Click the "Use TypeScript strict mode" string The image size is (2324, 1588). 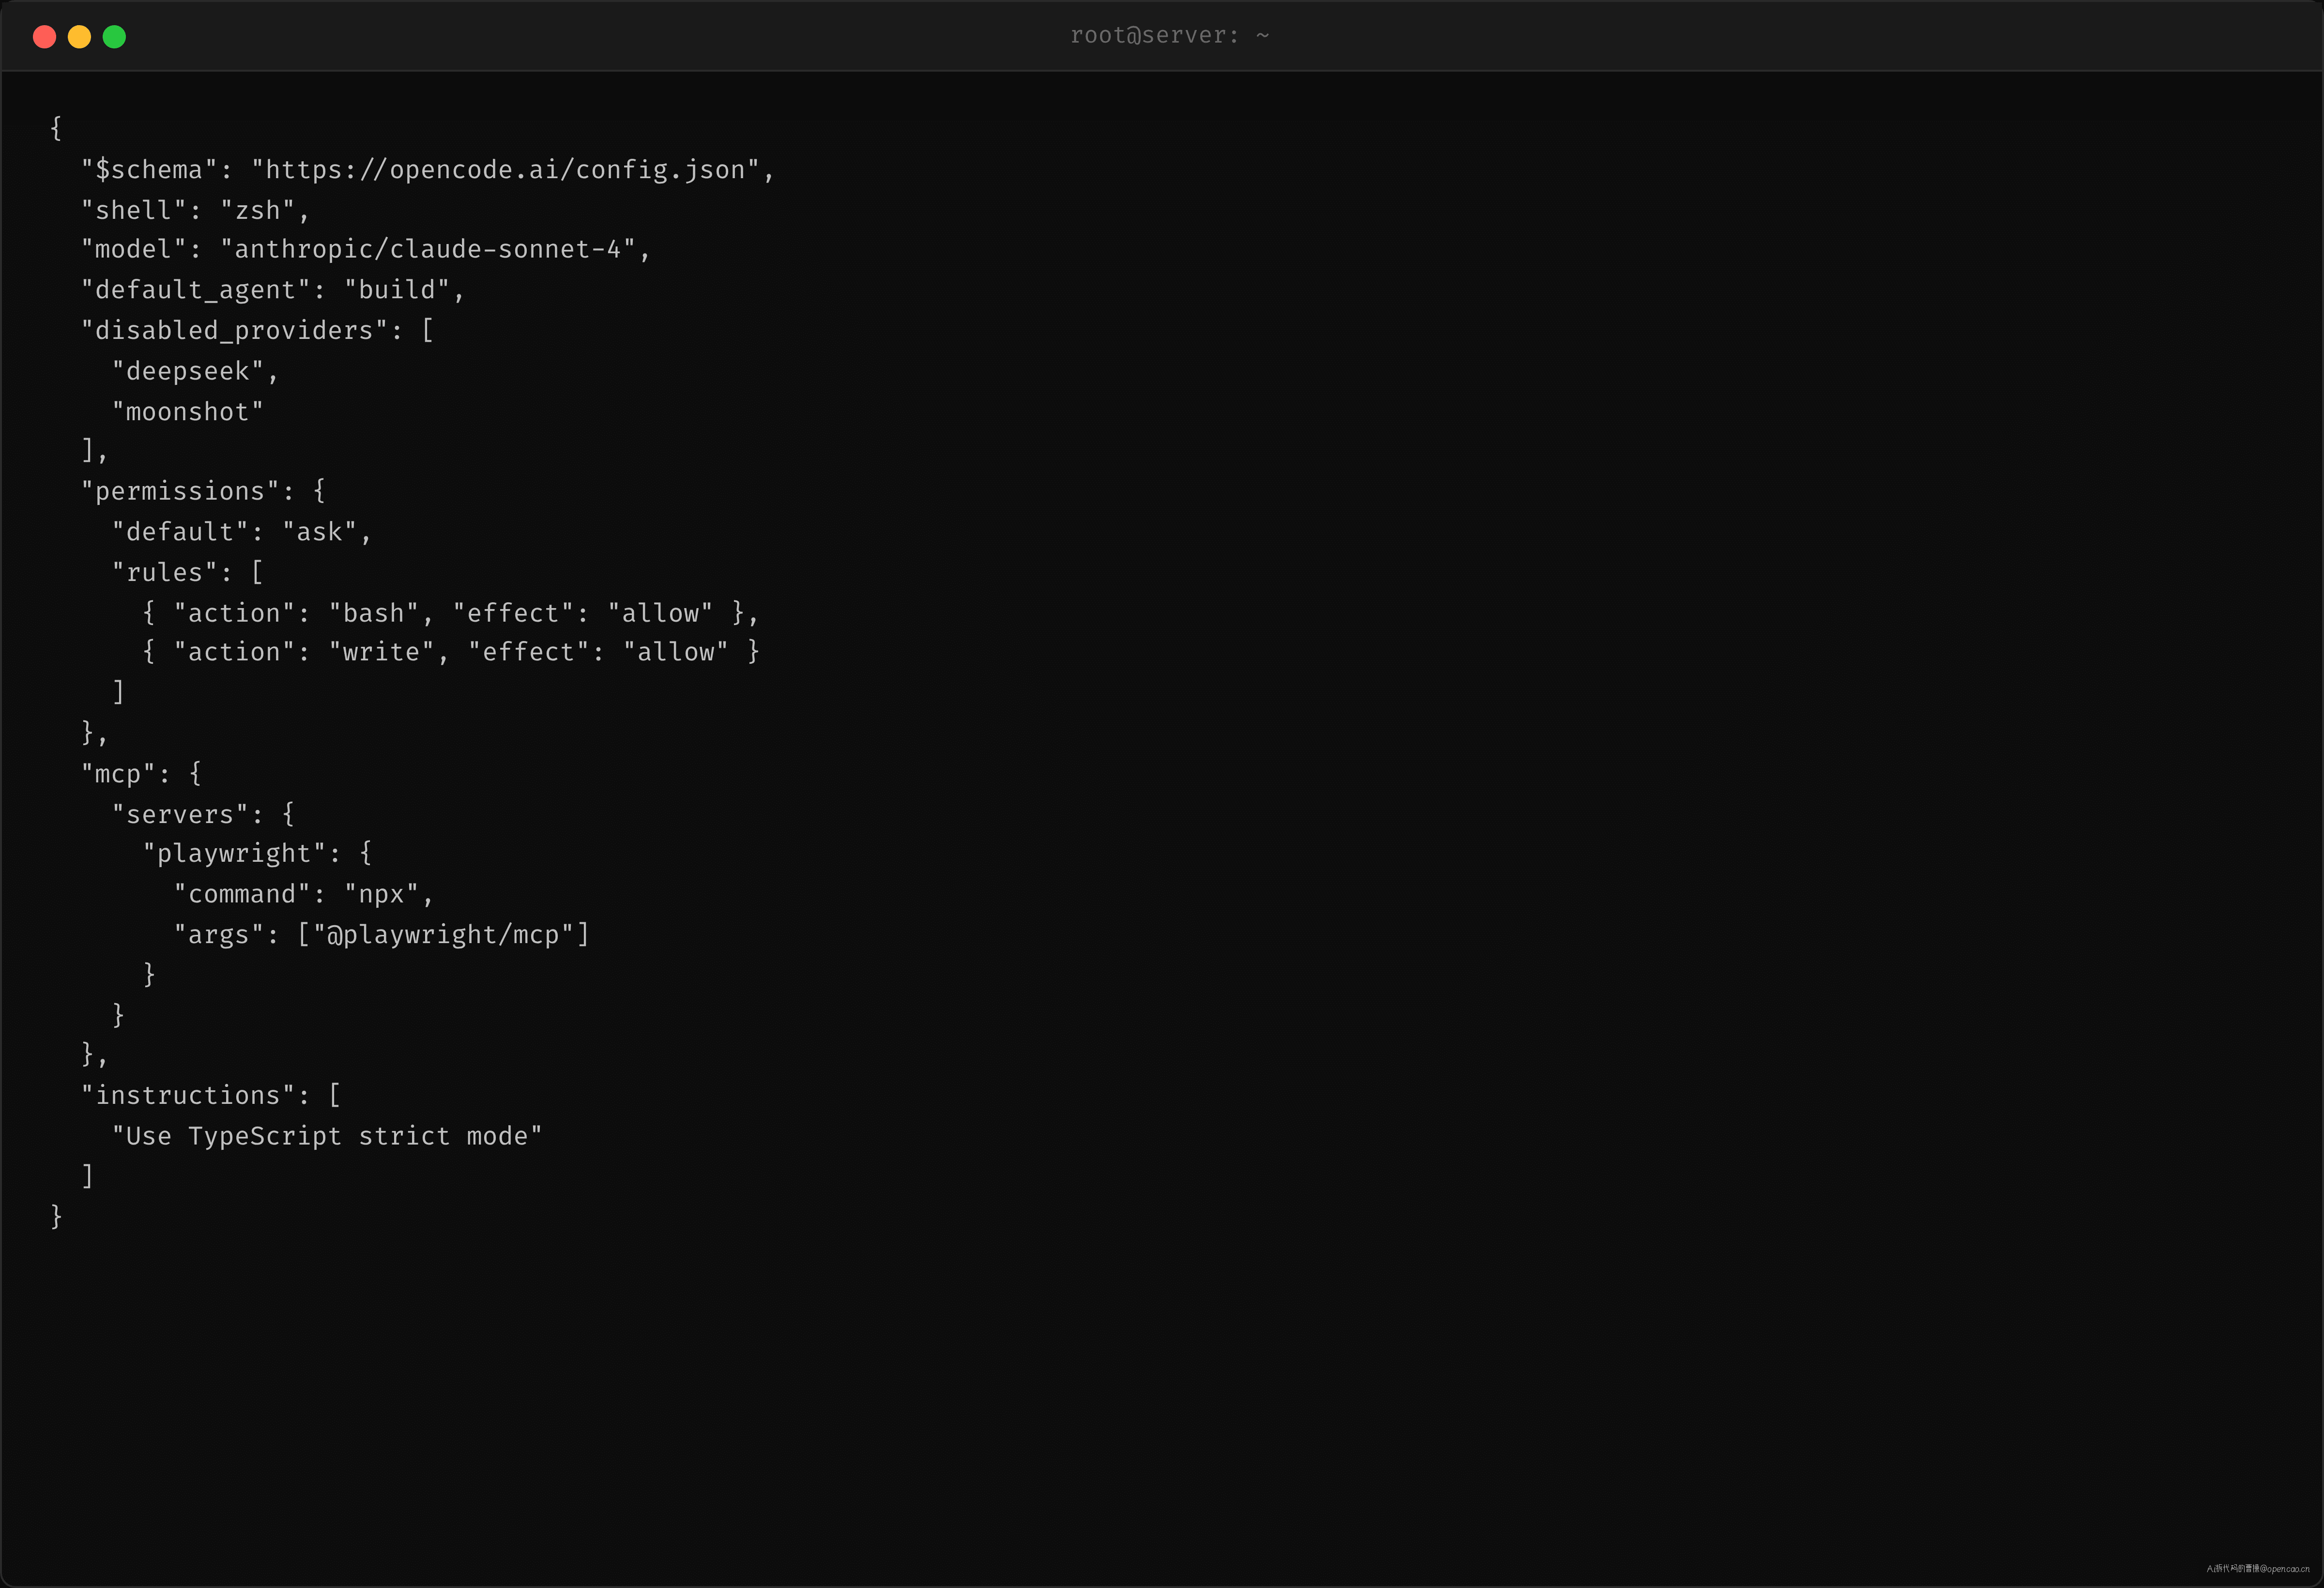tap(326, 1136)
